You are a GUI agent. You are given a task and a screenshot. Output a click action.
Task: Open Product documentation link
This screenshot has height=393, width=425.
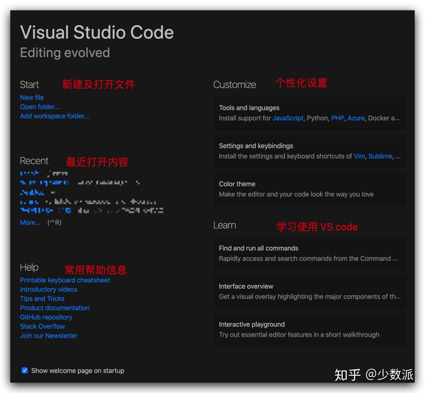click(55, 308)
